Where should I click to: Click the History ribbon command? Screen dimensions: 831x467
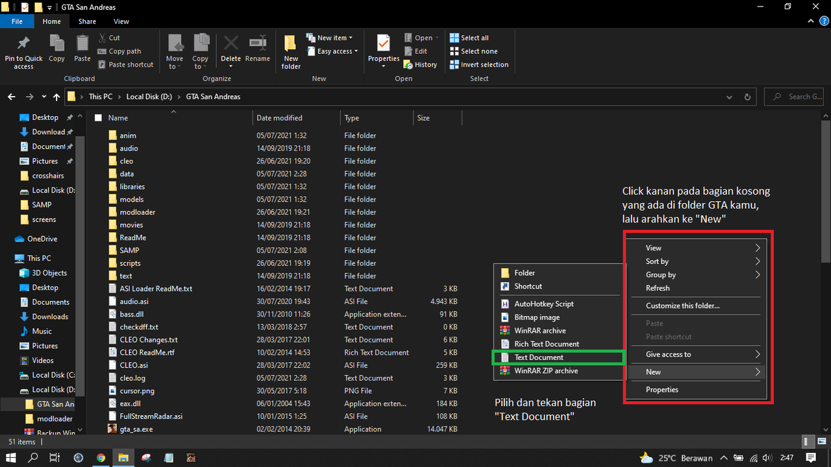(x=421, y=65)
